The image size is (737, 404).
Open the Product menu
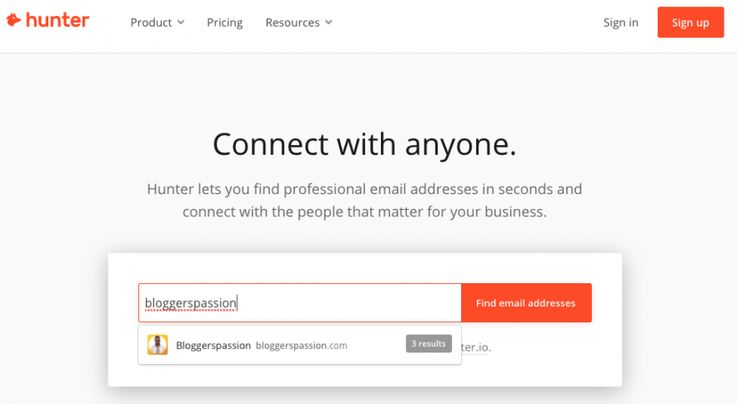[151, 22]
